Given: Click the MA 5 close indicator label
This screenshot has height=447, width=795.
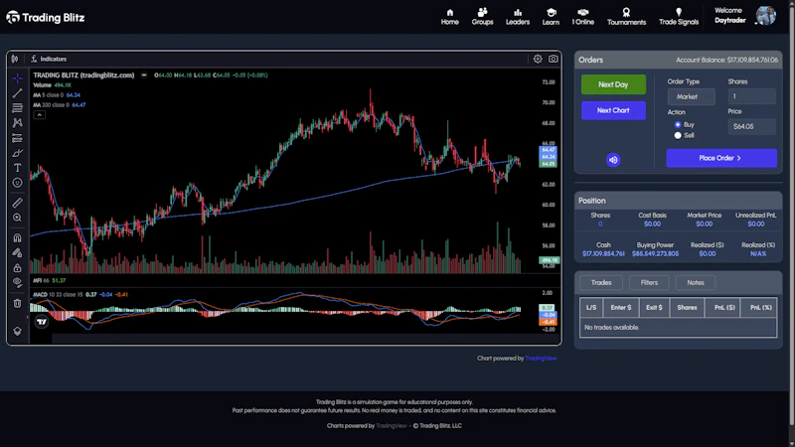Looking at the screenshot, I should (48, 94).
